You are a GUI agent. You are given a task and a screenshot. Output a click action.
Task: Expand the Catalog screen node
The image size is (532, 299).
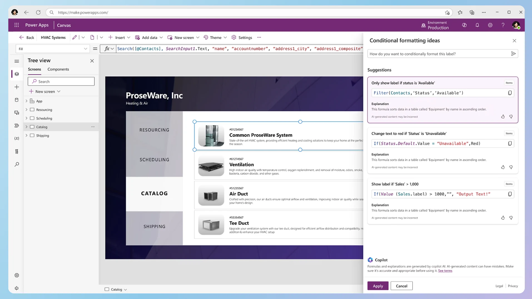tap(26, 127)
